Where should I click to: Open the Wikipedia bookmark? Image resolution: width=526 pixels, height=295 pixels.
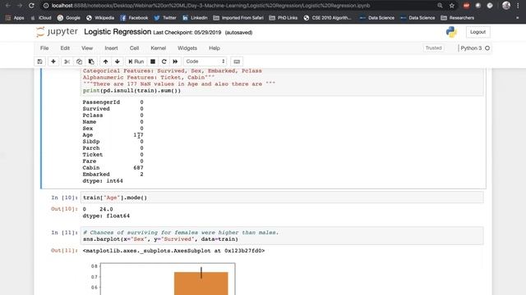click(100, 18)
